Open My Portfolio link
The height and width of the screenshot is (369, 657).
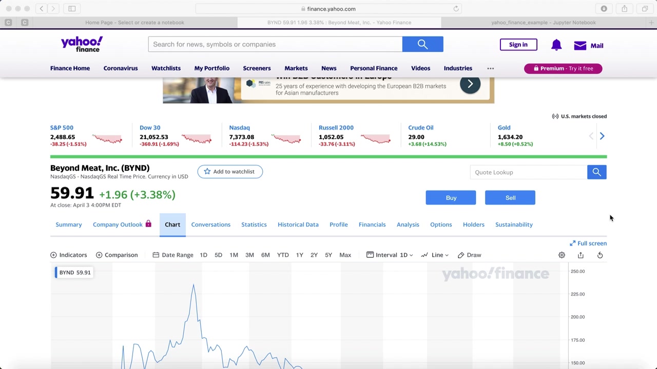(211, 68)
